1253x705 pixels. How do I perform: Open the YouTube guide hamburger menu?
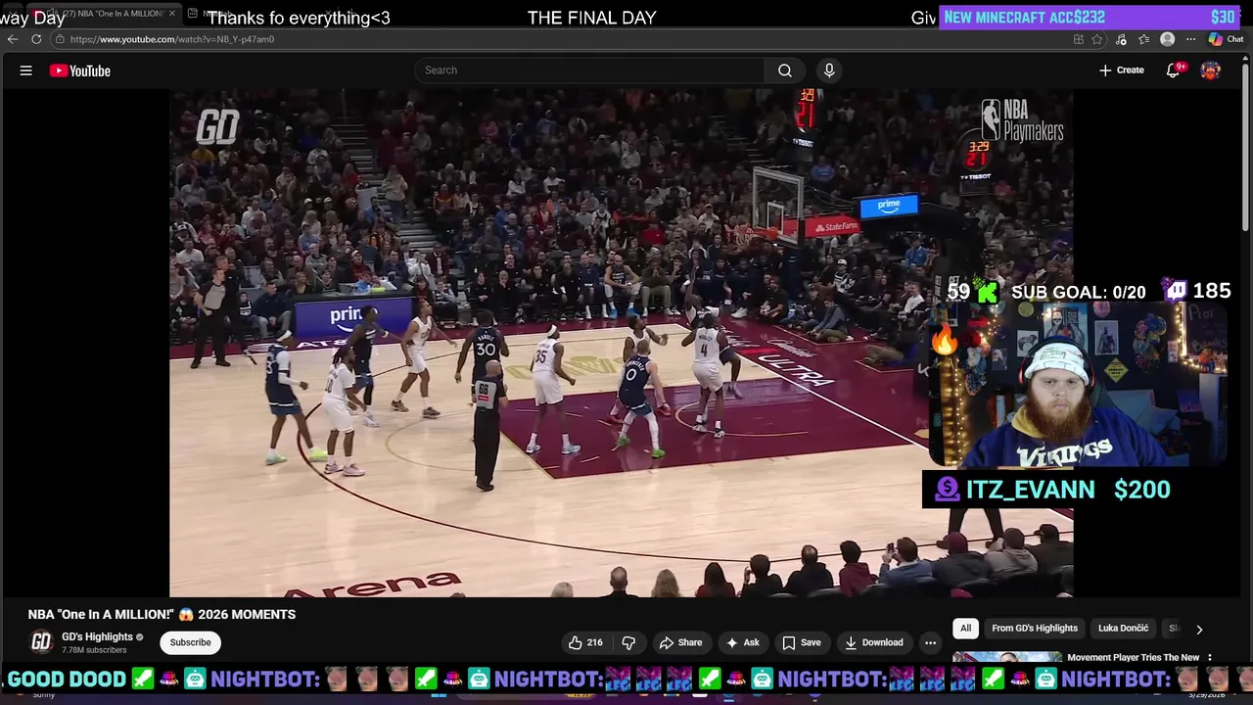pos(26,70)
